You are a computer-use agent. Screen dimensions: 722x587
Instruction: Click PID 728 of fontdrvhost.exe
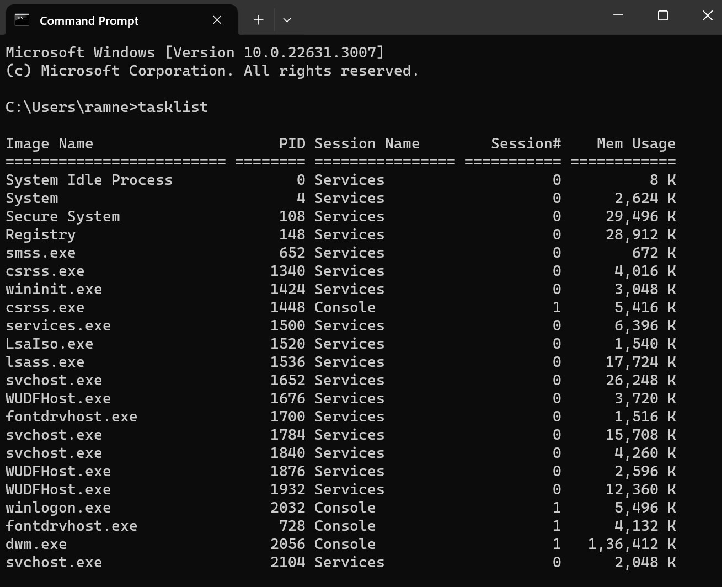[x=292, y=526]
